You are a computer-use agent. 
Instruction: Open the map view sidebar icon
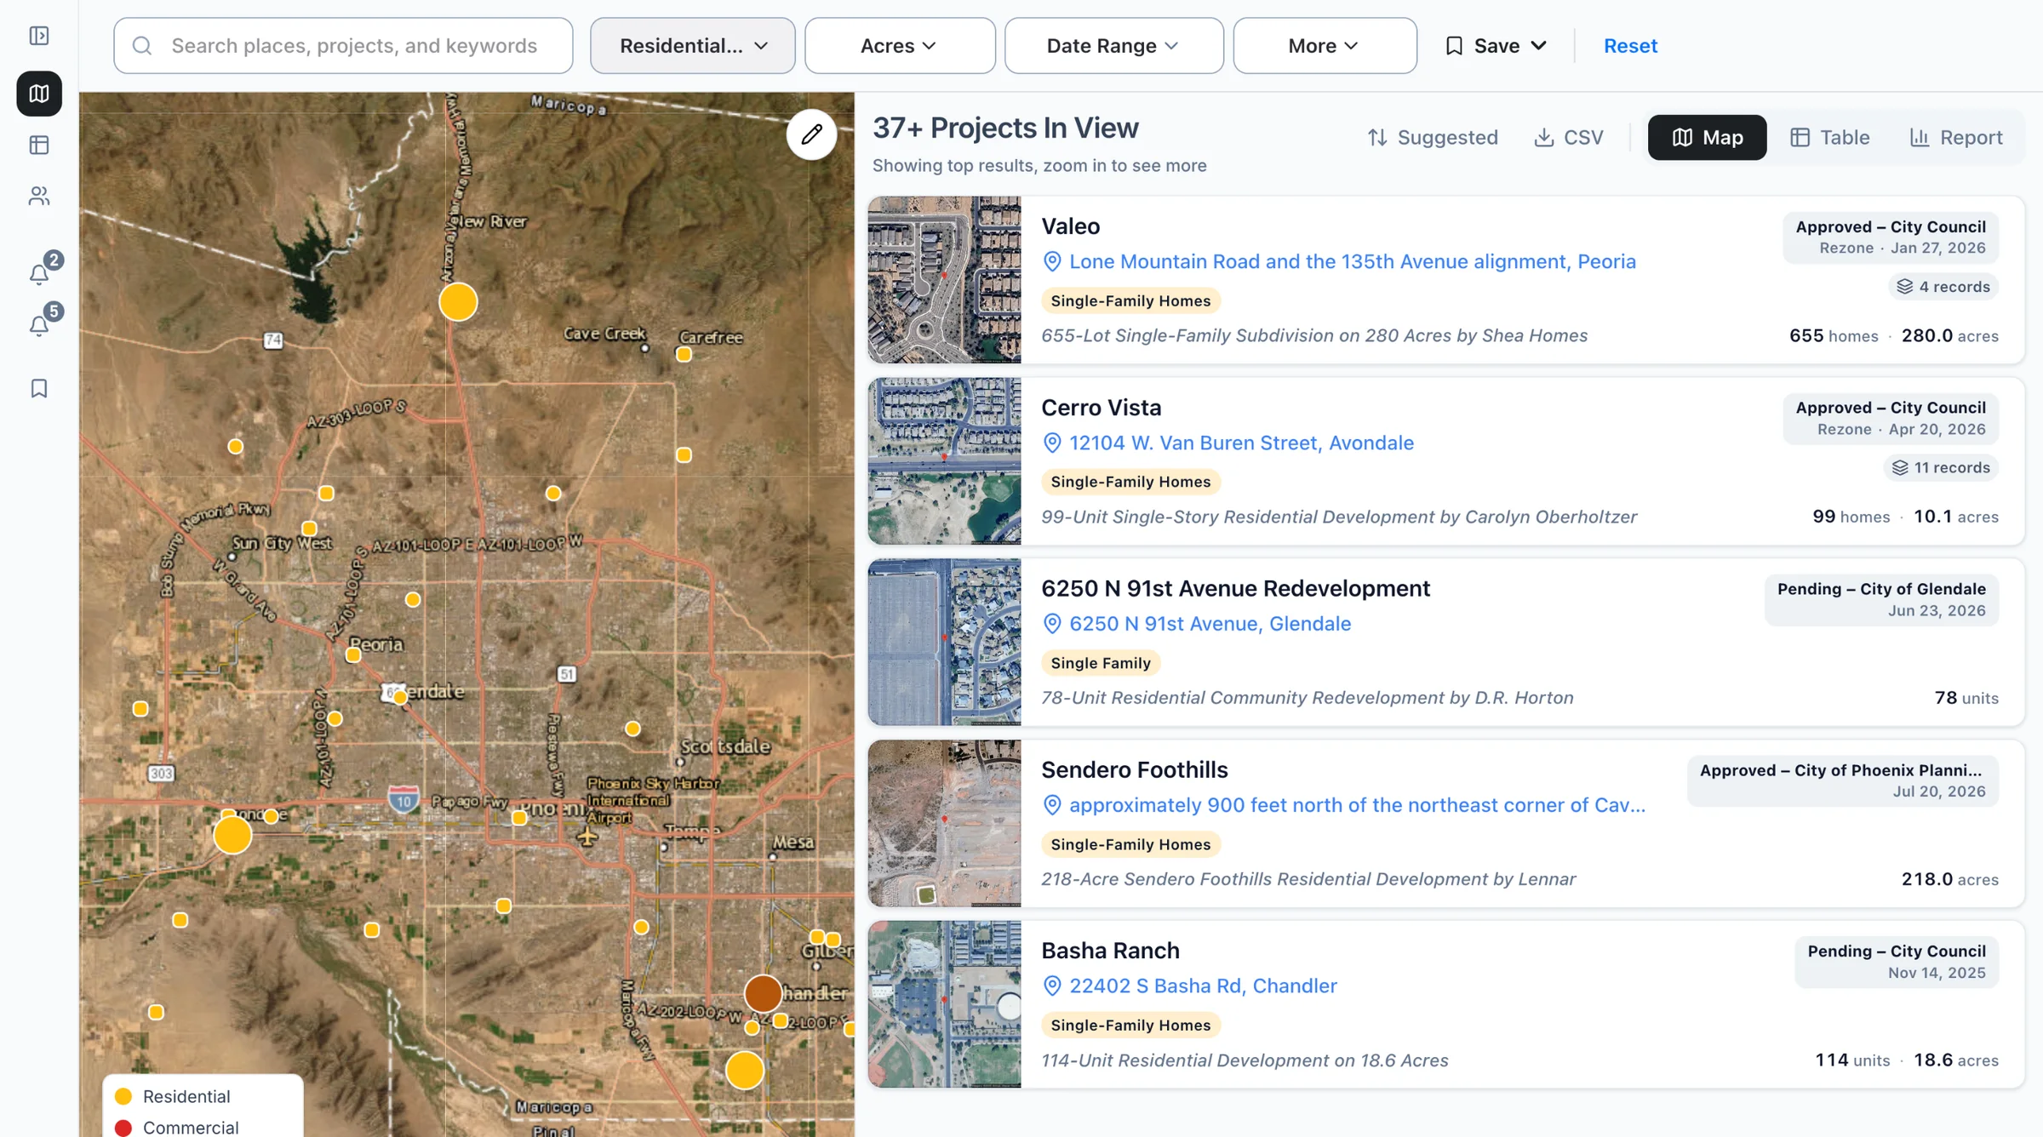point(39,93)
